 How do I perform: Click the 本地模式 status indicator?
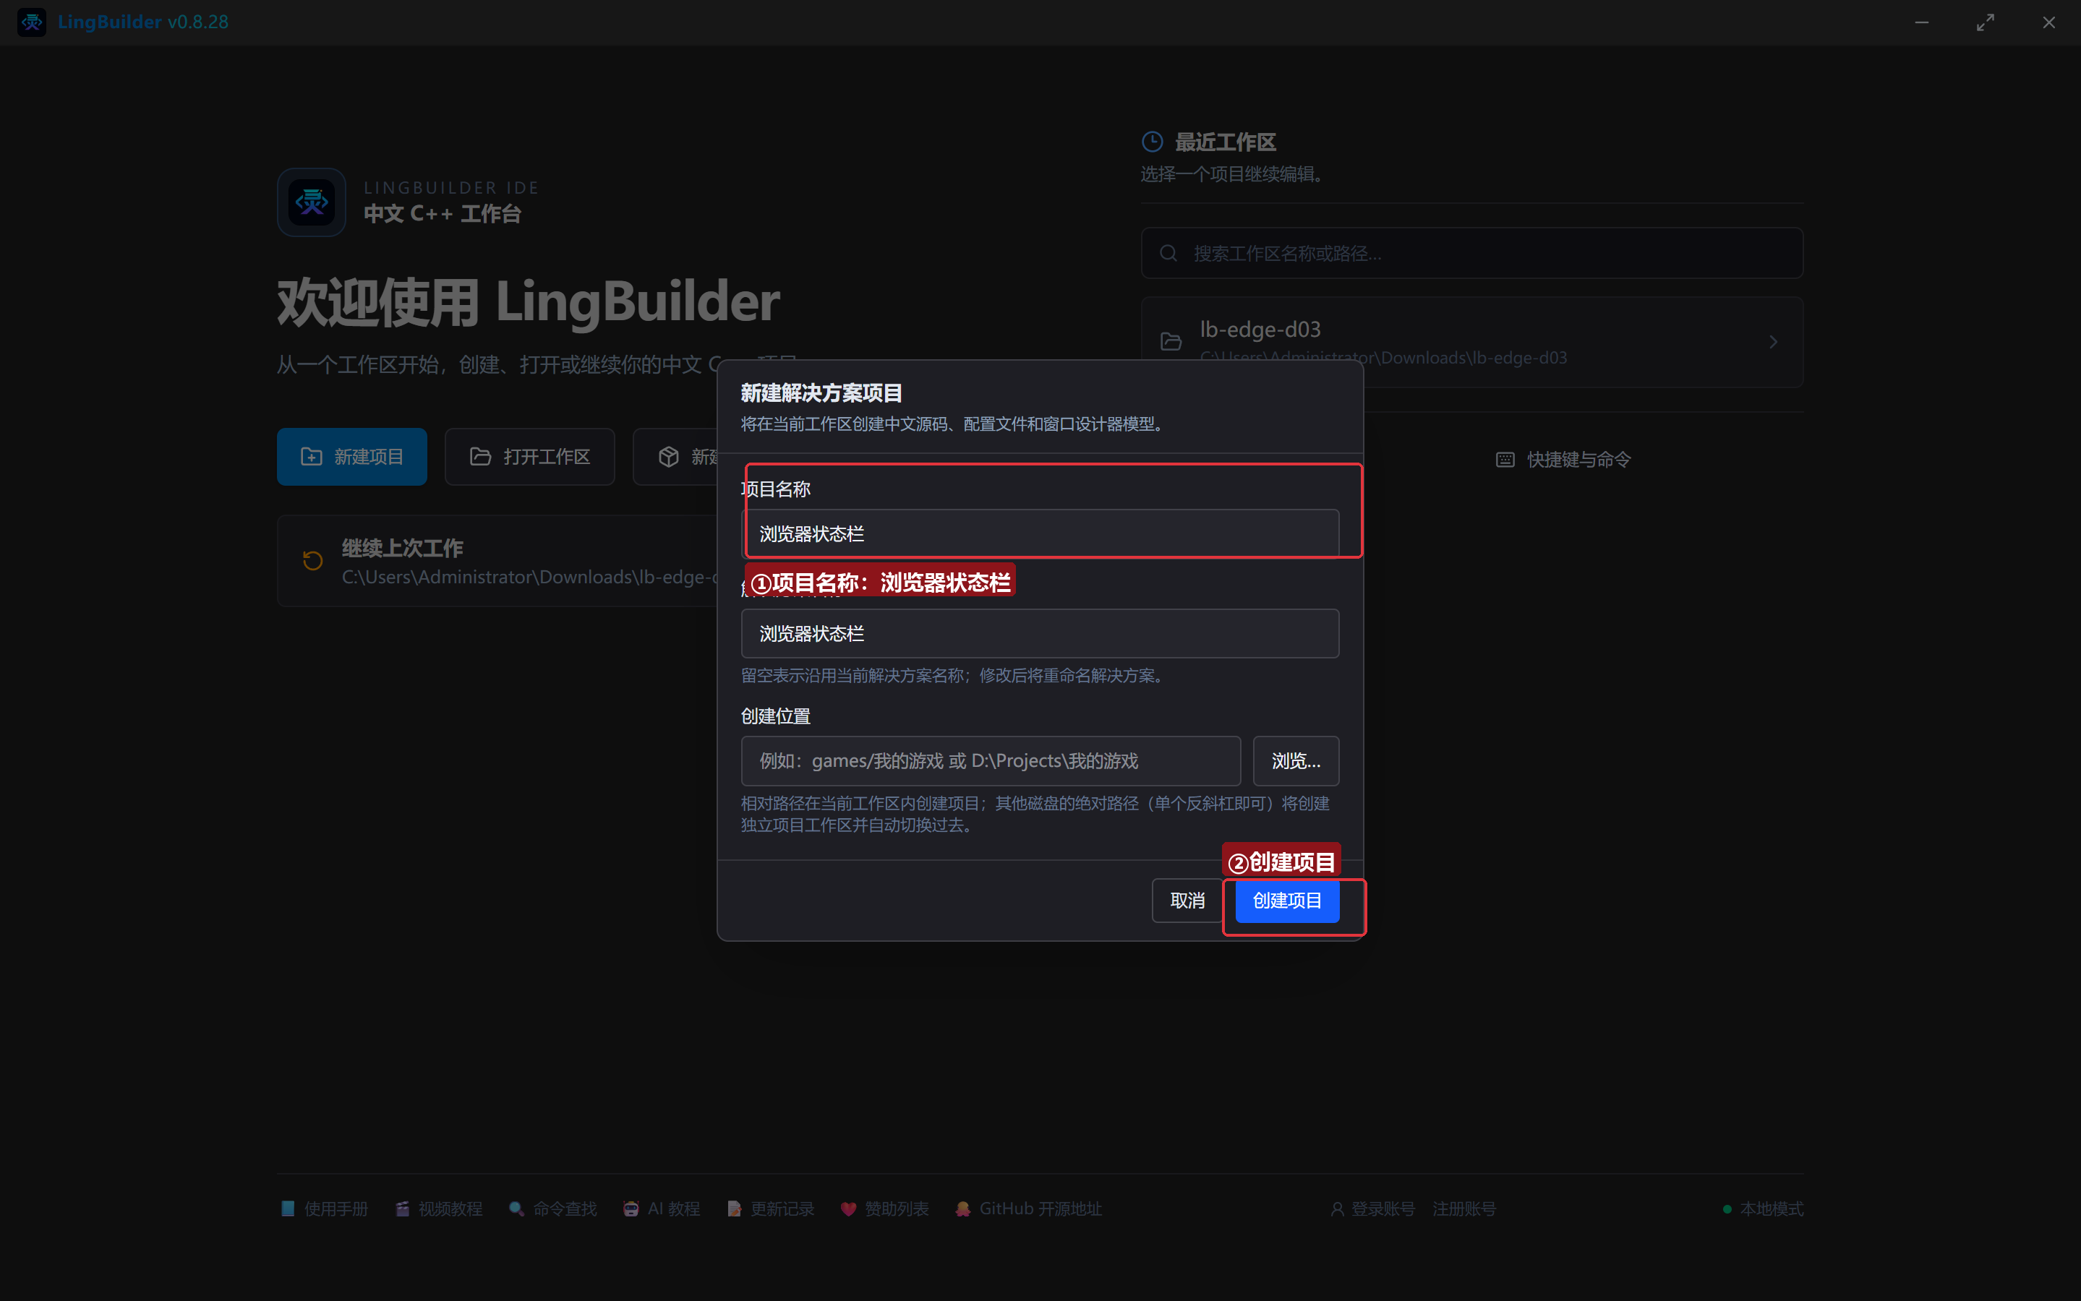(1763, 1209)
